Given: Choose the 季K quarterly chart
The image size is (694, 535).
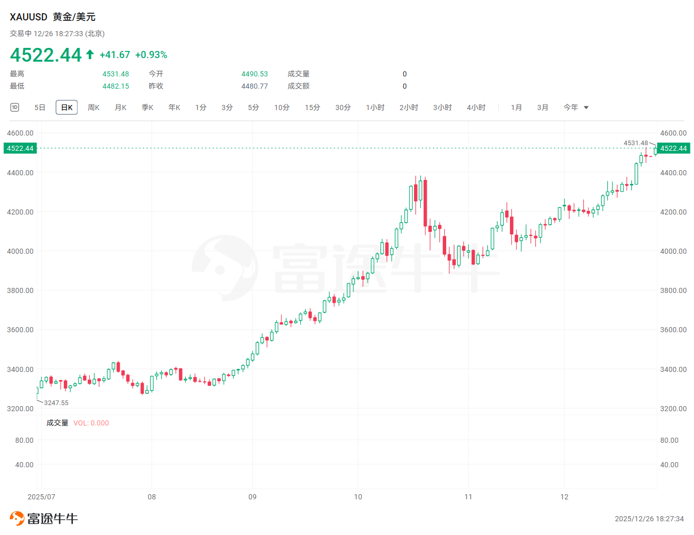Looking at the screenshot, I should [147, 108].
